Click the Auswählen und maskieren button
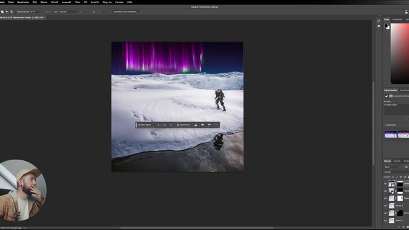The width and height of the screenshot is (409, 230). [125, 11]
